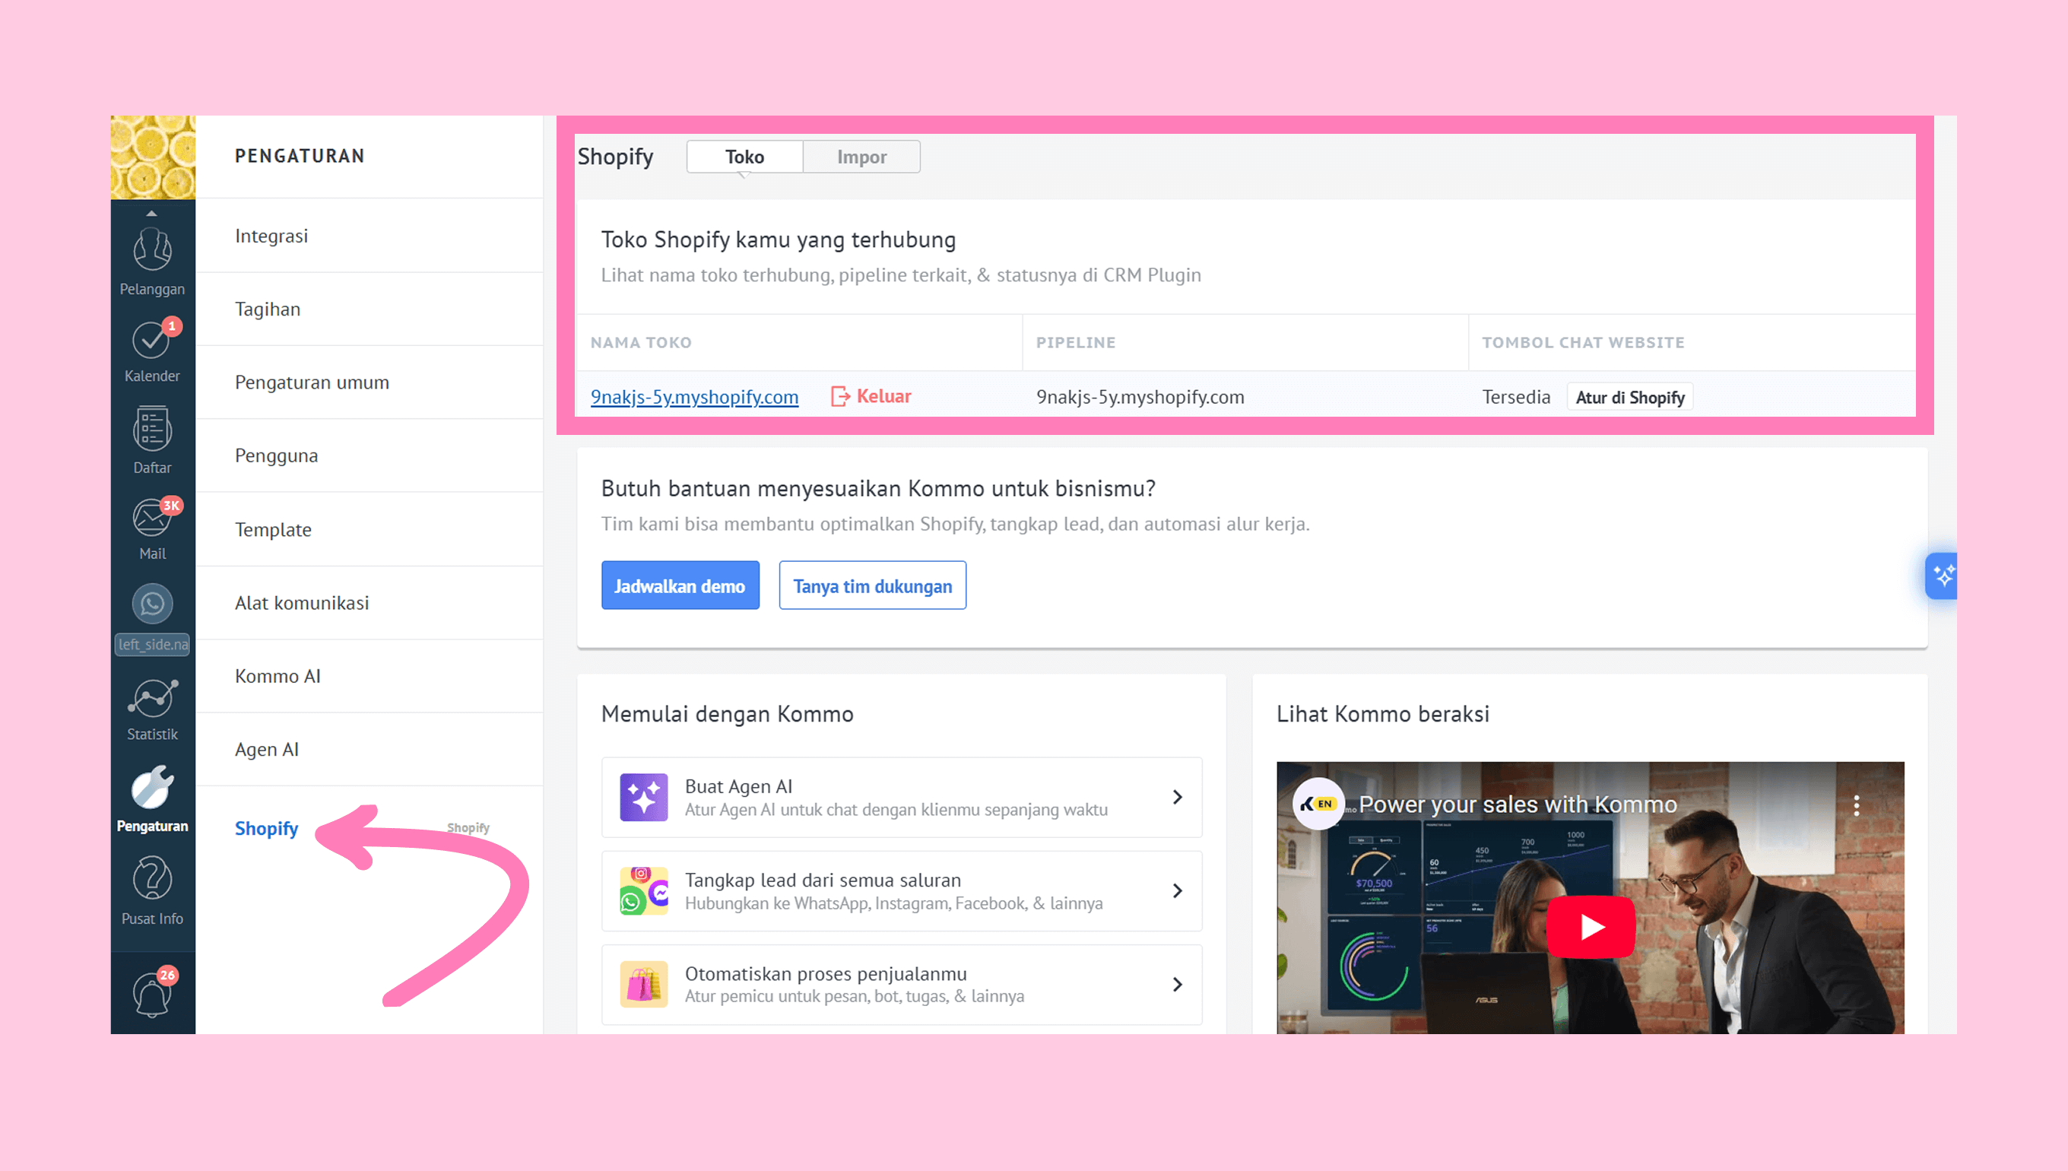Open the Kalender icon with notification badge
This screenshot has height=1171, width=2068.
[x=152, y=350]
